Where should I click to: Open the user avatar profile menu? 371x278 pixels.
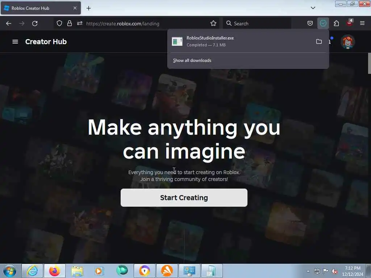pyautogui.click(x=347, y=42)
